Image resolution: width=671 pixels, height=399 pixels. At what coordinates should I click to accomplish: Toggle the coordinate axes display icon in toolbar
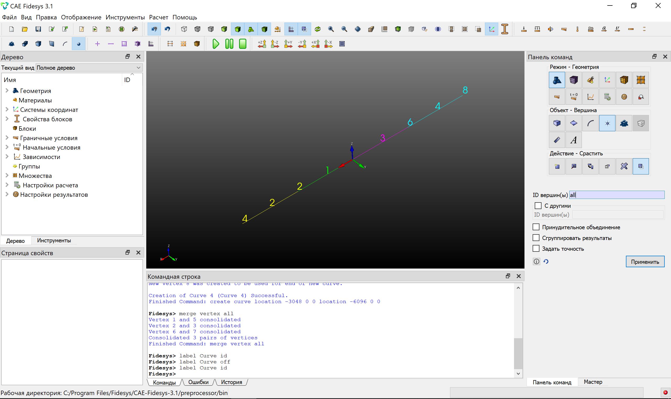click(x=492, y=29)
